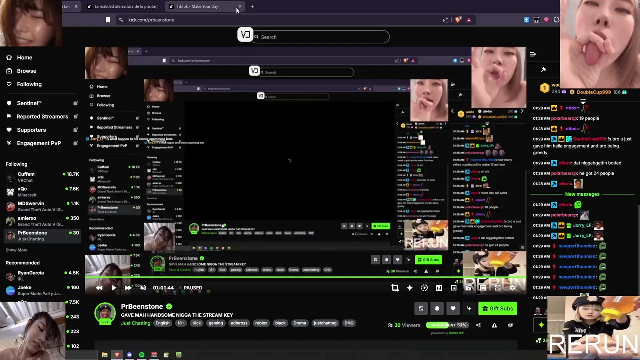
Task: Open Jaeke in Recommended list
Action: click(x=42, y=290)
